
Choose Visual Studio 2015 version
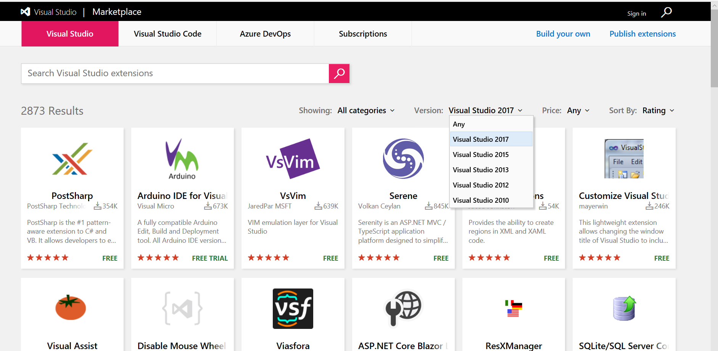[x=491, y=154]
